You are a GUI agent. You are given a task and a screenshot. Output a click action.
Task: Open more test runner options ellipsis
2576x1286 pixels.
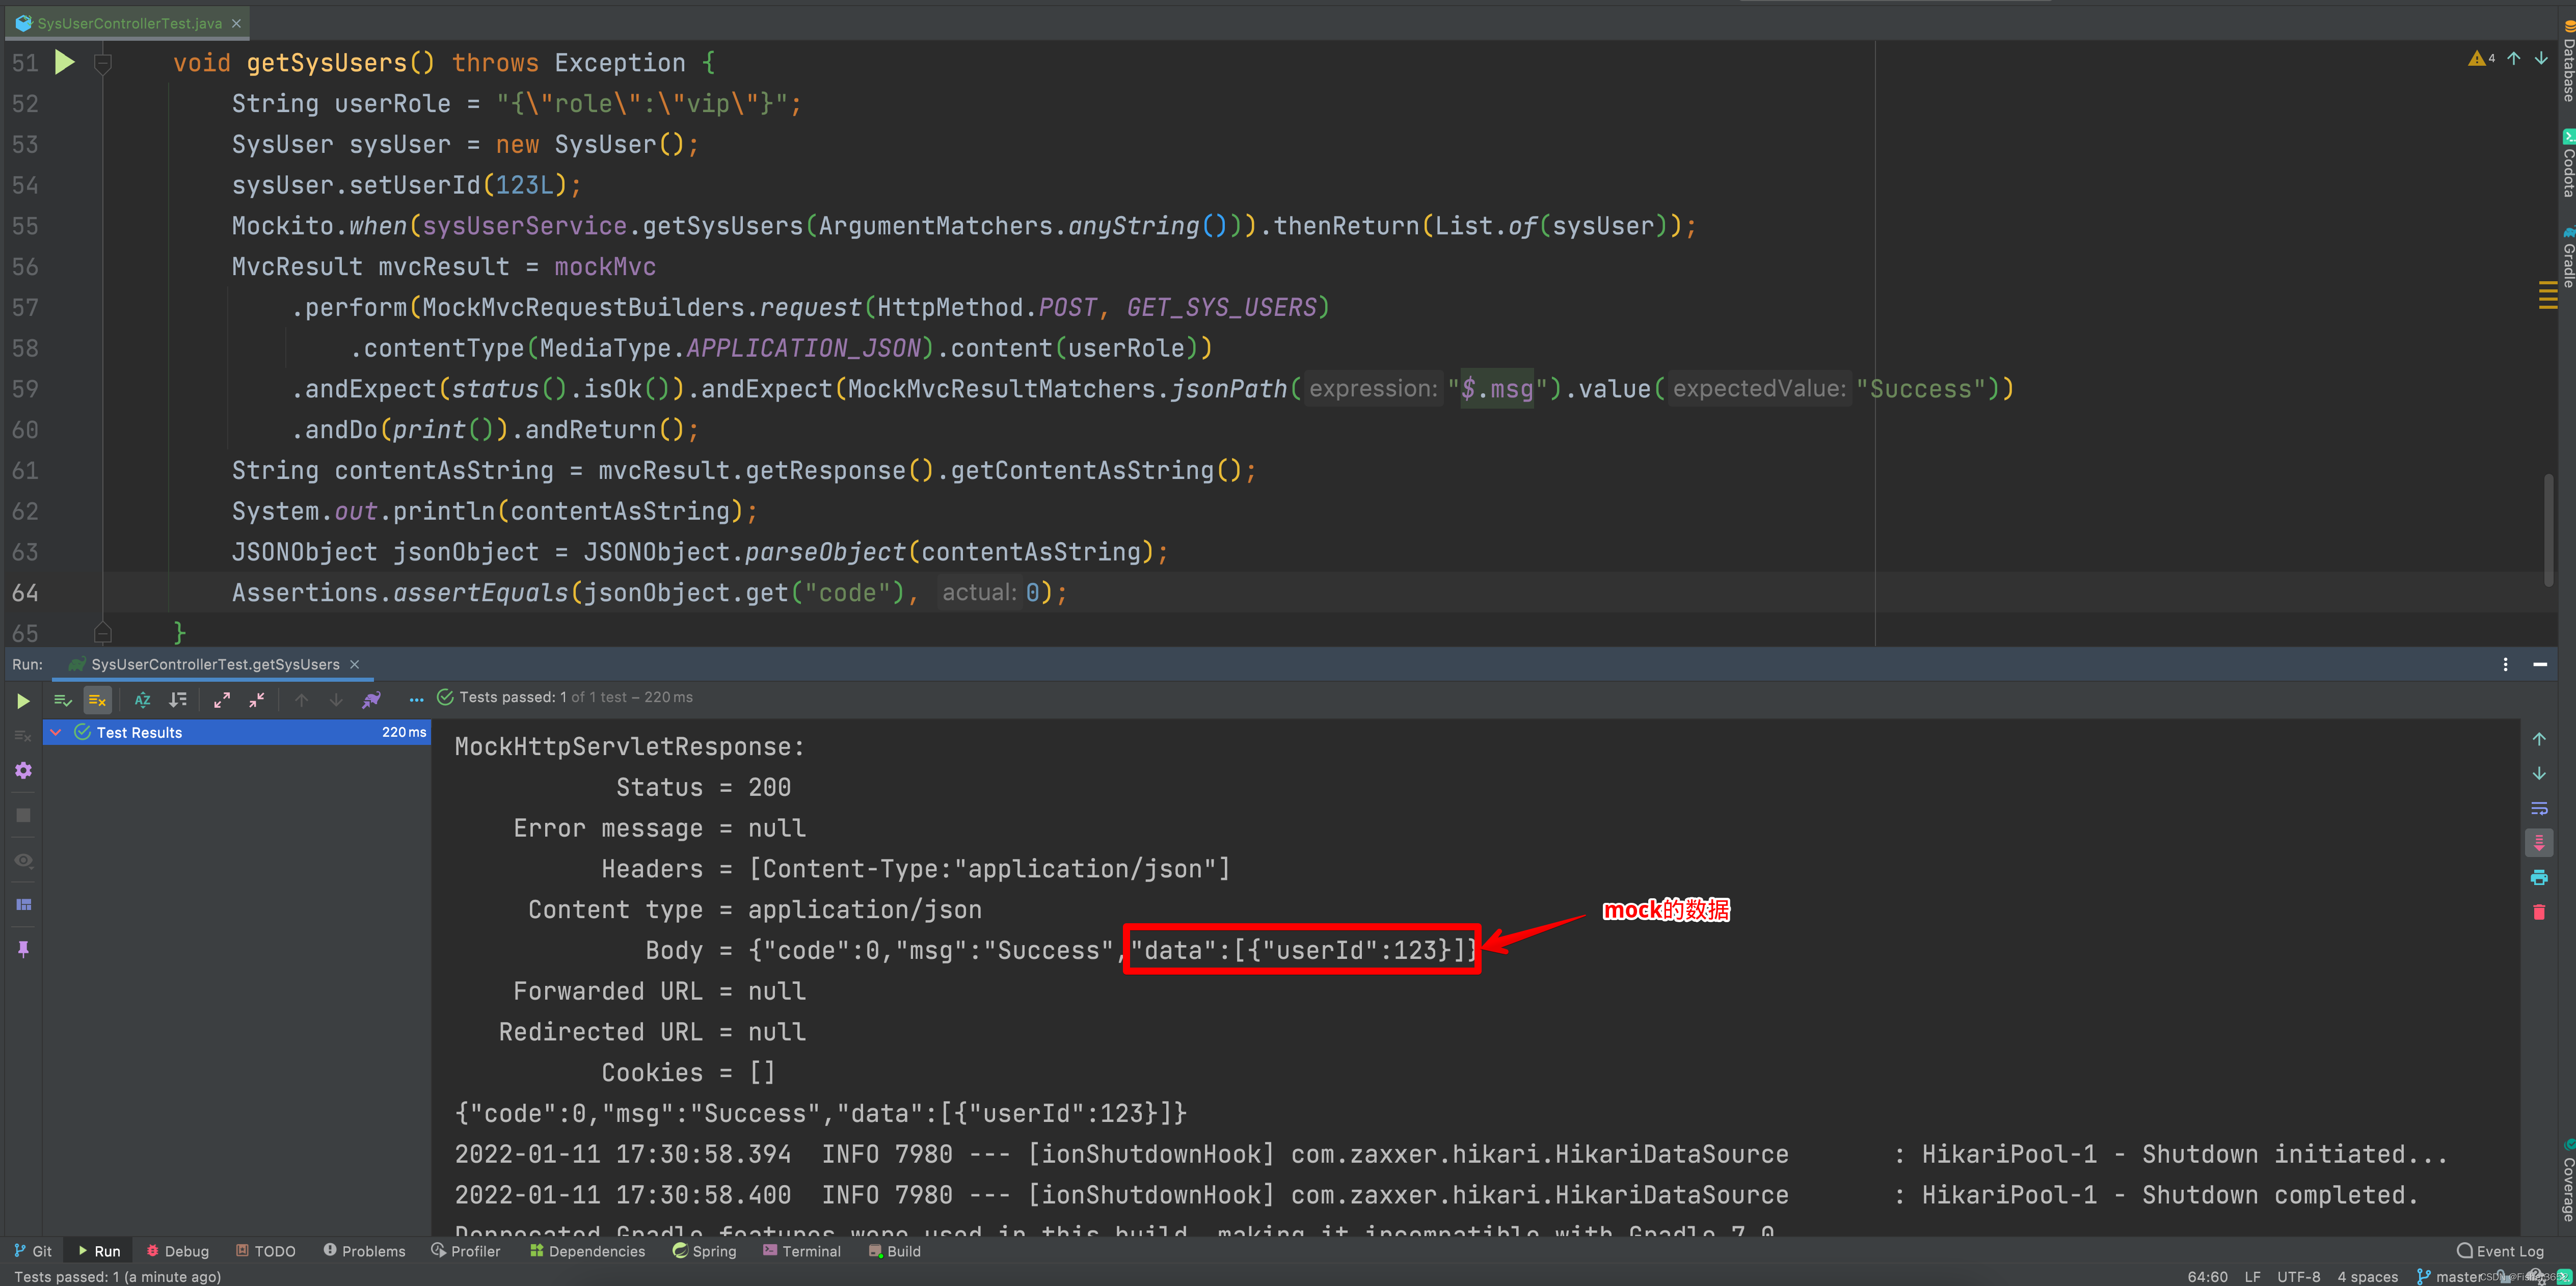pyautogui.click(x=416, y=700)
